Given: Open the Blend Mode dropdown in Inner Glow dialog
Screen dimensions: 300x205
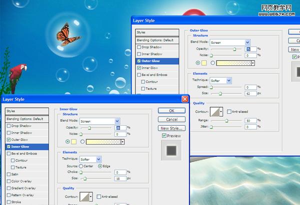Looking at the screenshot, I should 99,121.
